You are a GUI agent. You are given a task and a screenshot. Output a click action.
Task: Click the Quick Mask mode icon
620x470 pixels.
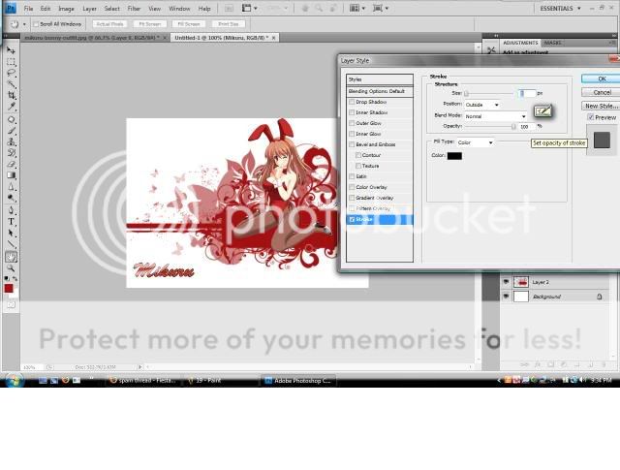click(x=11, y=305)
